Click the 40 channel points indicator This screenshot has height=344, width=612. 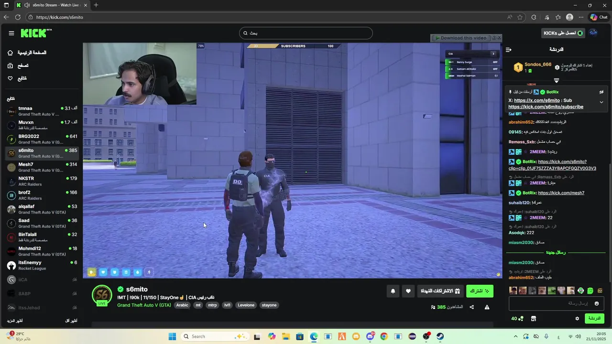pos(517,319)
